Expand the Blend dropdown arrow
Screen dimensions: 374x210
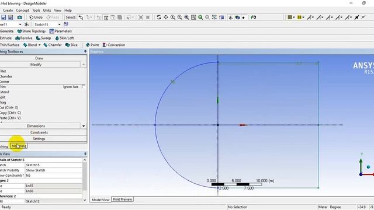click(x=39, y=45)
